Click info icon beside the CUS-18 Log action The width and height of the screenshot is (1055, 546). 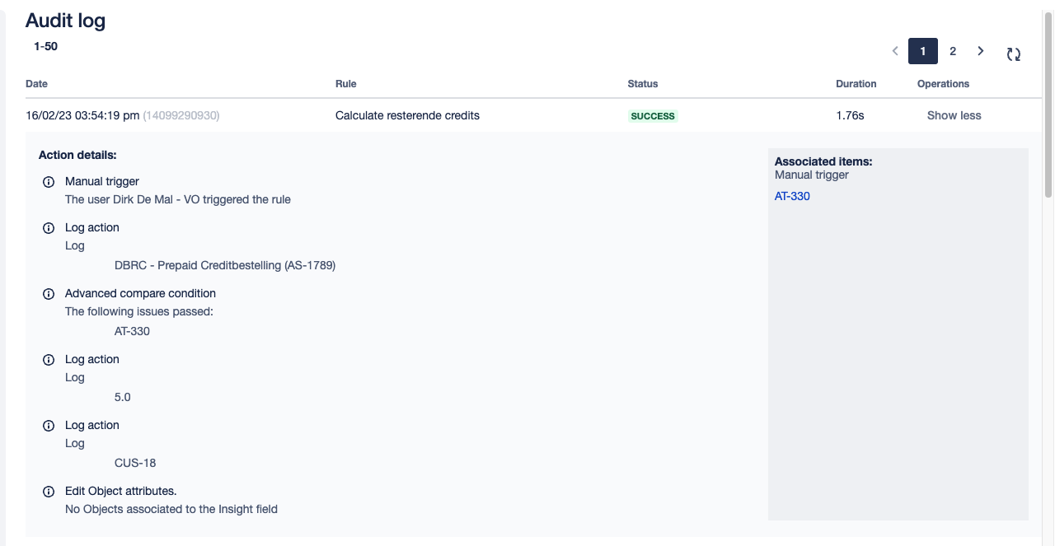[49, 426]
